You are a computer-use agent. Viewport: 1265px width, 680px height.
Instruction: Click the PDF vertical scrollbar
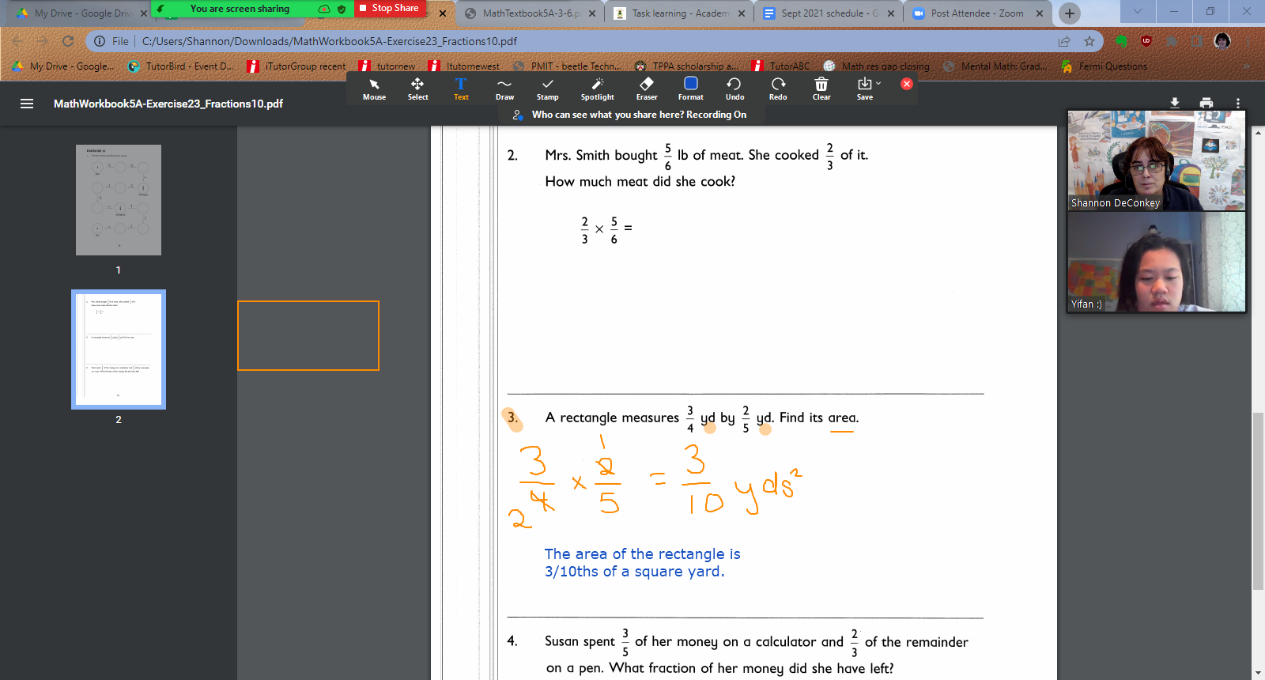click(1258, 500)
